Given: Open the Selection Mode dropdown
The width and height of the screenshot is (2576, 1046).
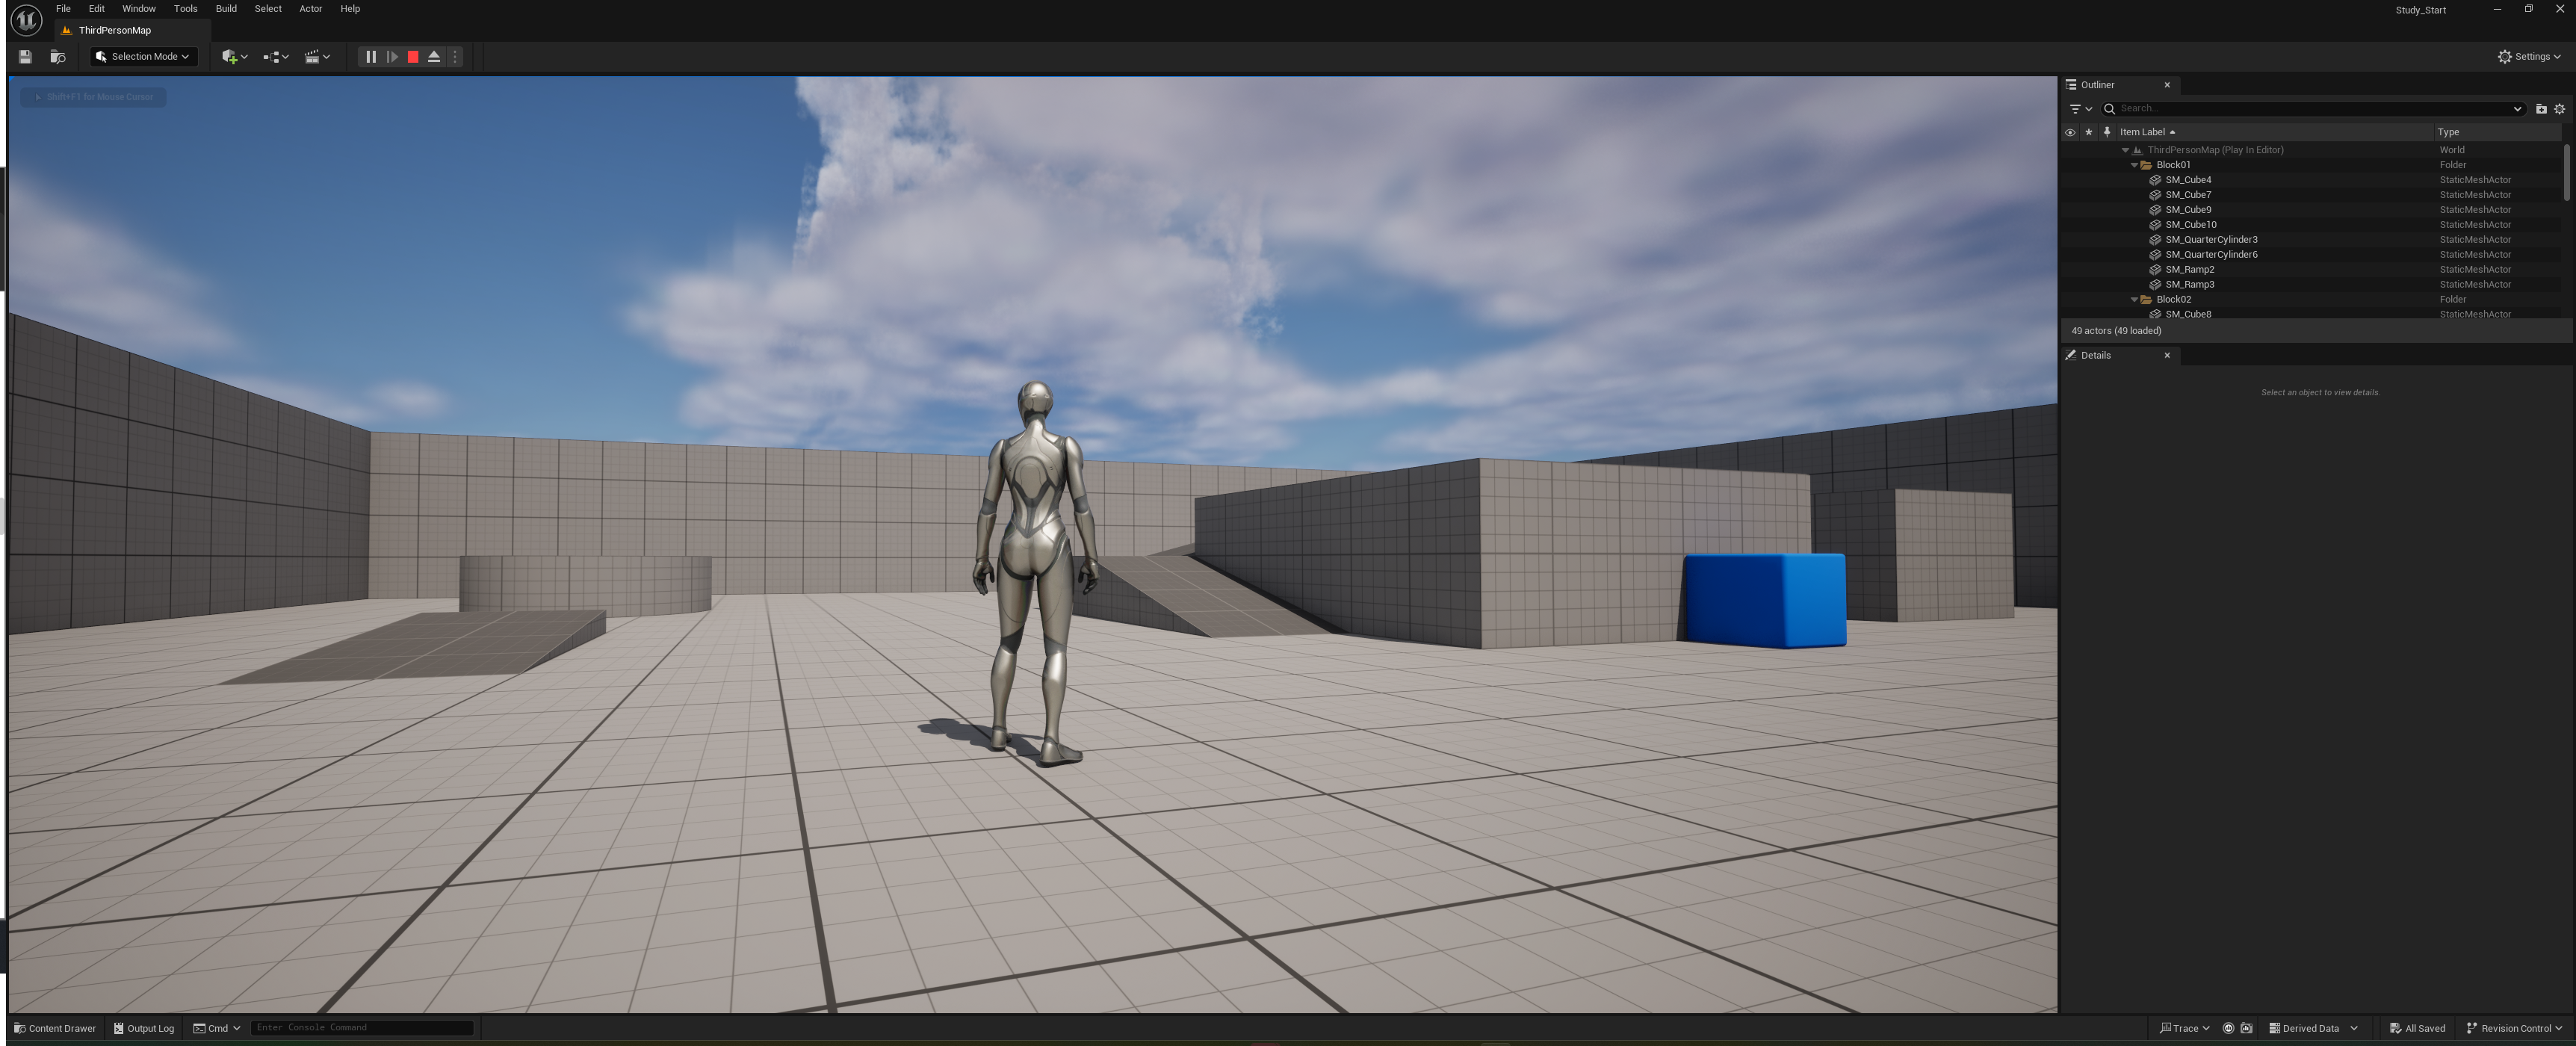Looking at the screenshot, I should point(143,57).
